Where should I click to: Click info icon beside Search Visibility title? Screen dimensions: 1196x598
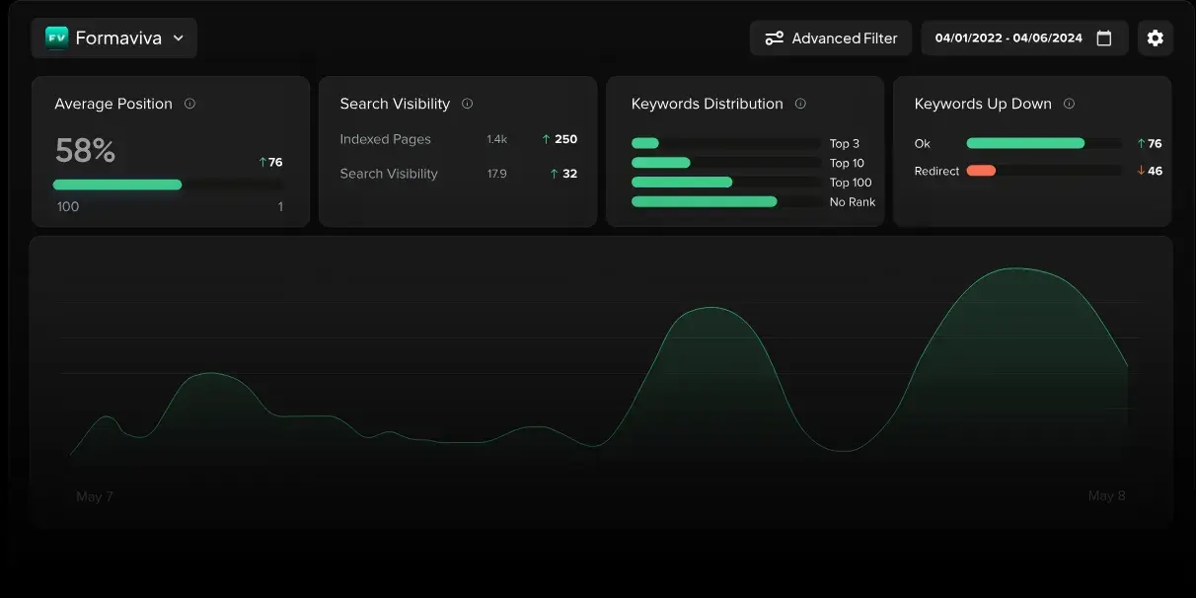click(467, 104)
